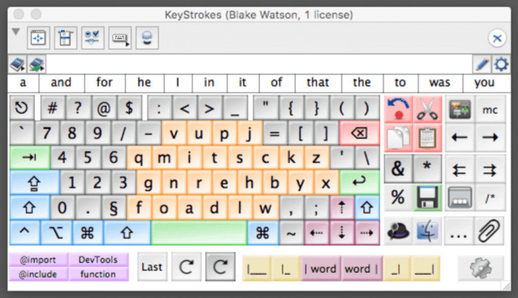
Task: Select the word suggestion "you"
Action: pos(485,82)
